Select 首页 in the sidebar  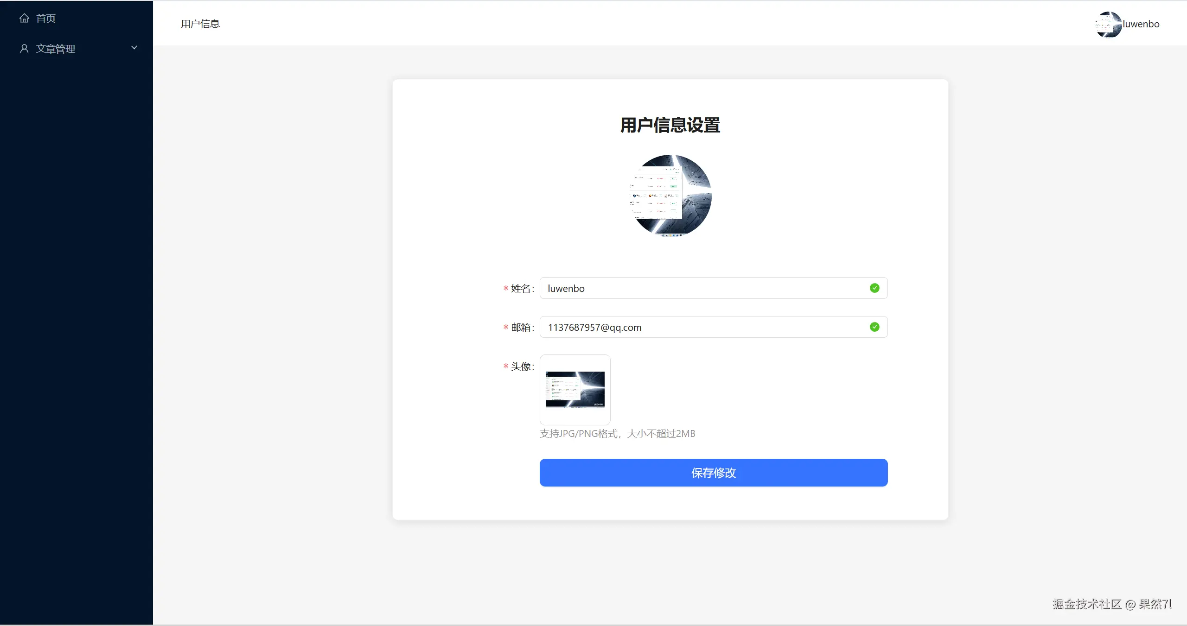tap(45, 18)
